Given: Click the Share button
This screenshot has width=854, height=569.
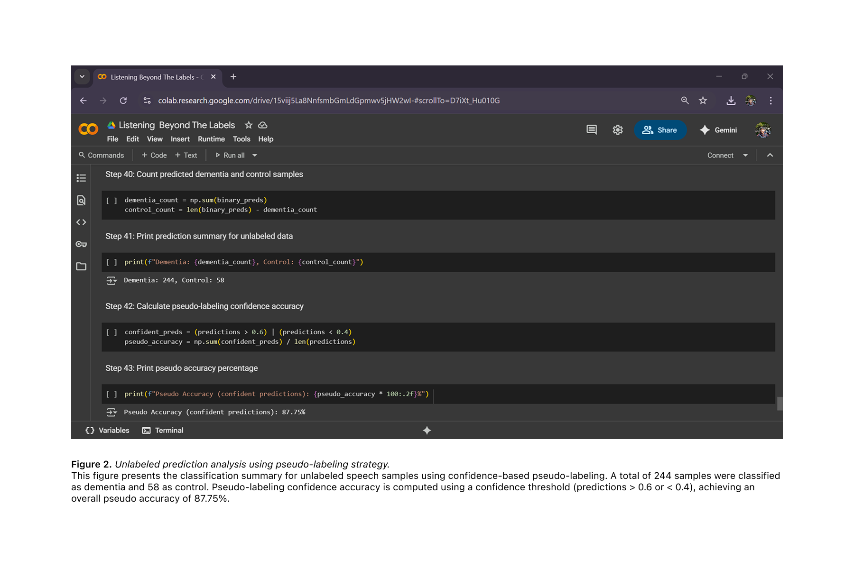Looking at the screenshot, I should (x=660, y=130).
